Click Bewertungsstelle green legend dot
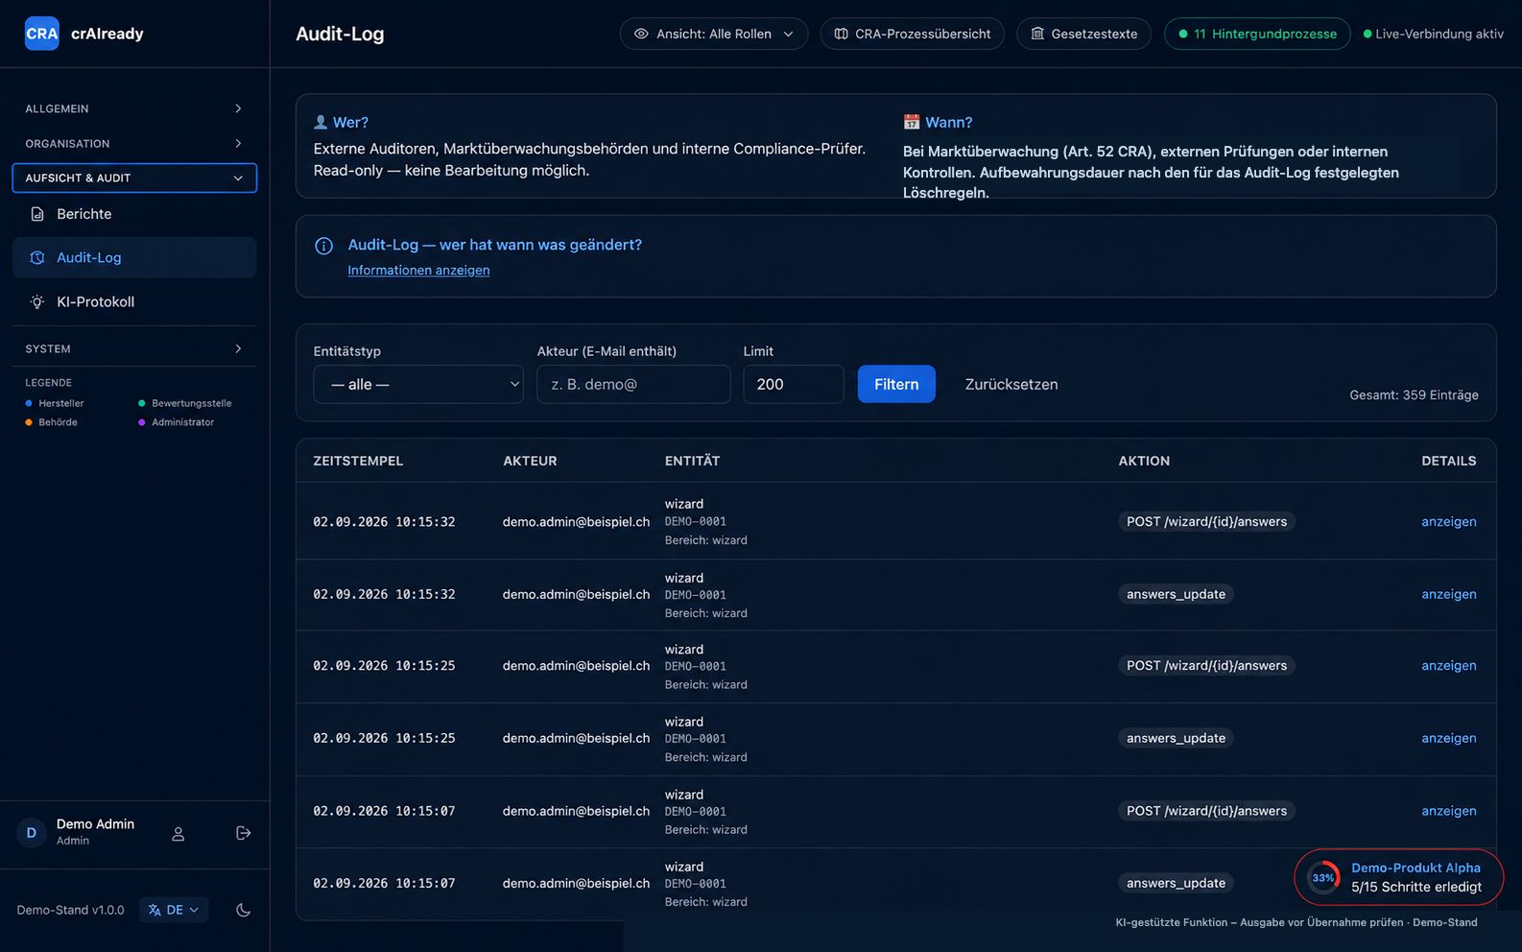 (142, 403)
